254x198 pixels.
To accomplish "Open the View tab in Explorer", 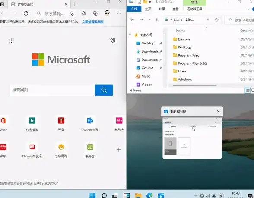I will pyautogui.click(x=175, y=9).
